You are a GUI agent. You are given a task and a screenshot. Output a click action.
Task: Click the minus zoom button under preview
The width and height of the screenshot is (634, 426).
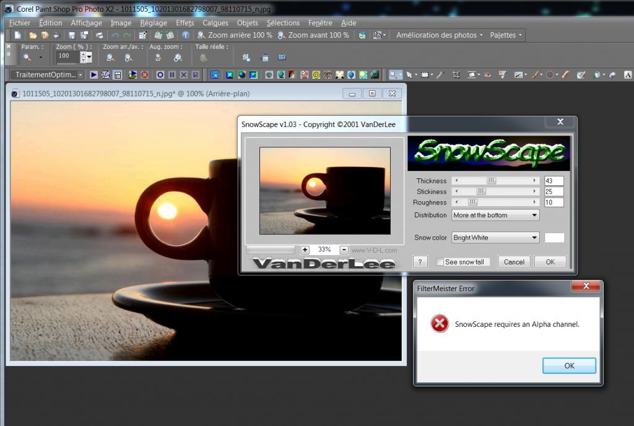click(x=344, y=250)
